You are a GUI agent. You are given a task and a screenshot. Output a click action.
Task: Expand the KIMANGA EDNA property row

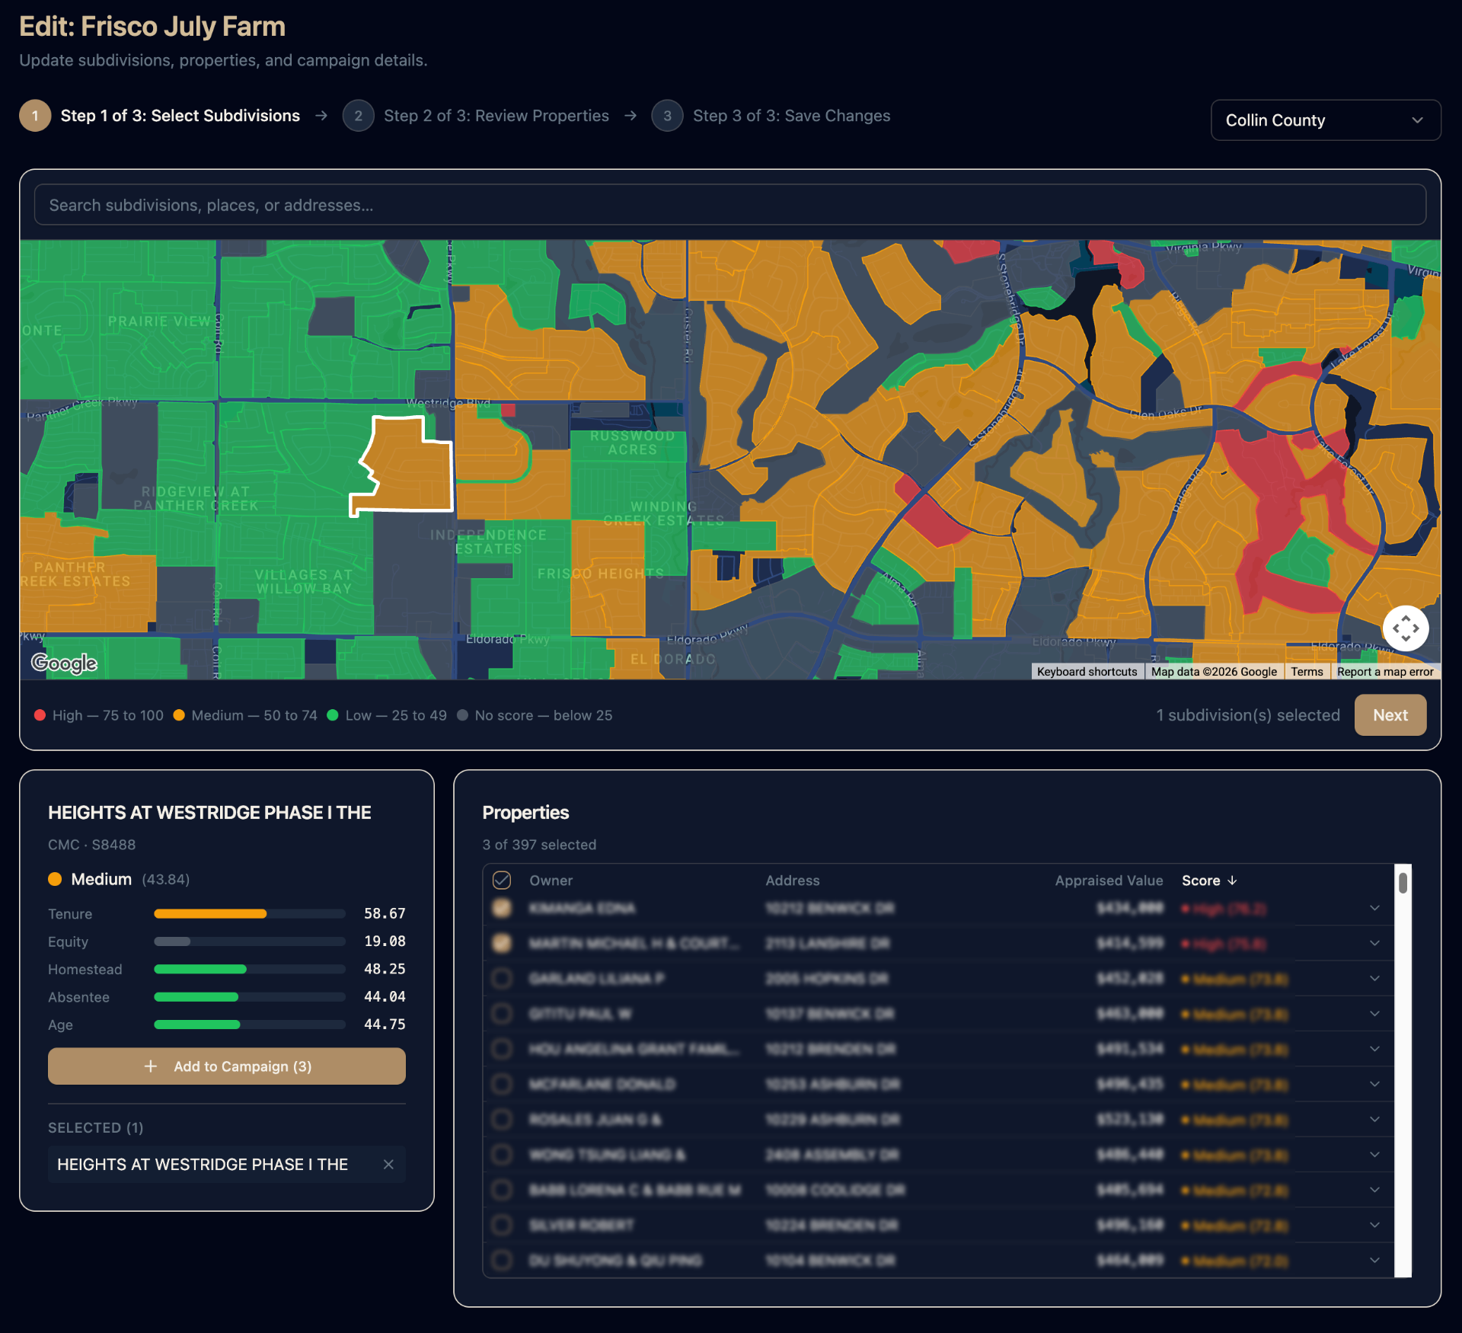click(1374, 908)
